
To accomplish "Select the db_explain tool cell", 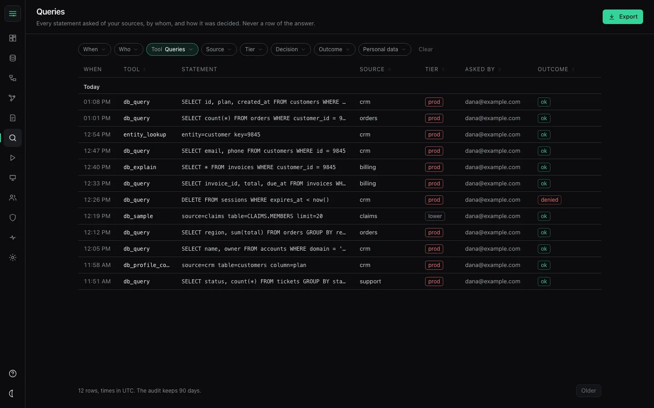I will (140, 167).
